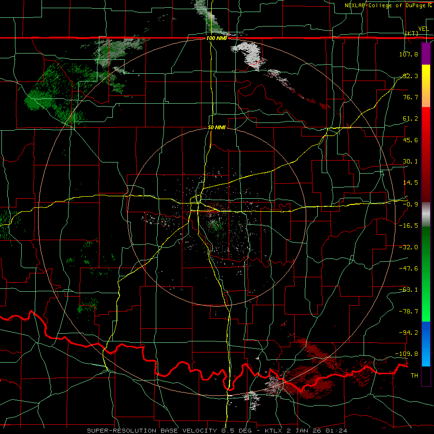Click the [KT] units label
The width and height of the screenshot is (434, 434).
coord(412,33)
